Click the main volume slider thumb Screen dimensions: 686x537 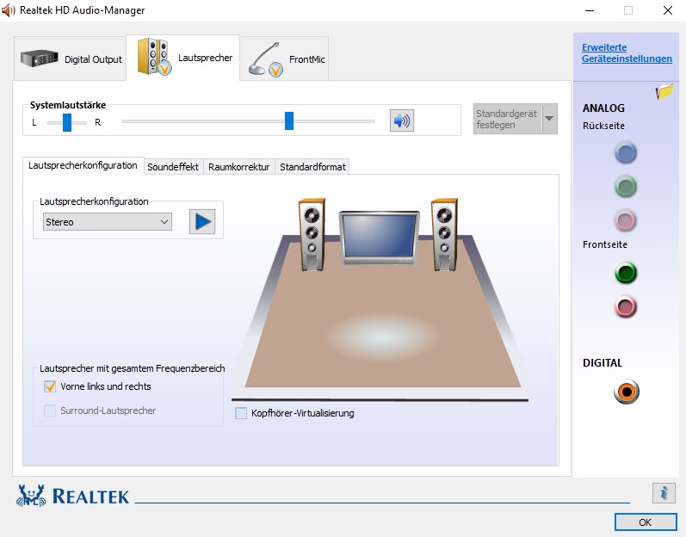(x=289, y=121)
